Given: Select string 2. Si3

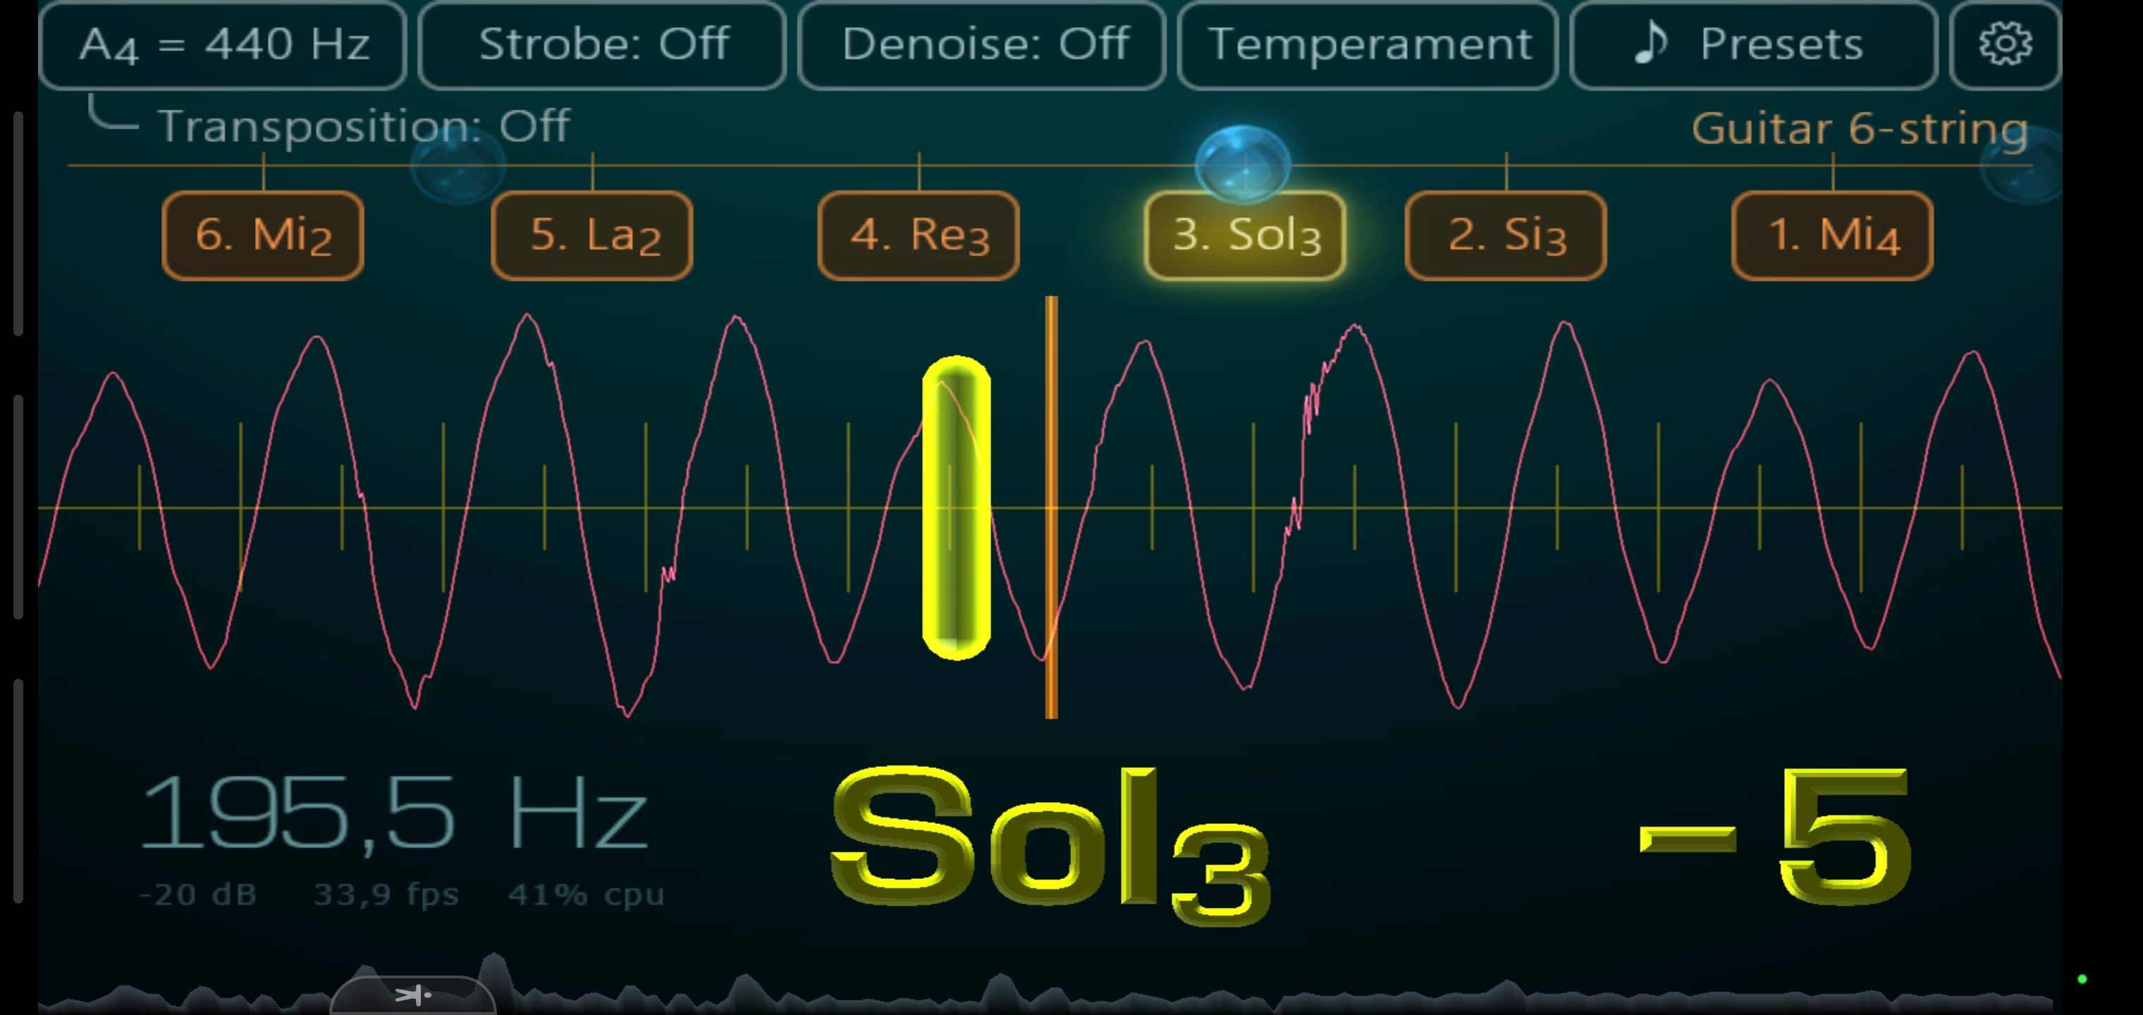Looking at the screenshot, I should (x=1506, y=235).
